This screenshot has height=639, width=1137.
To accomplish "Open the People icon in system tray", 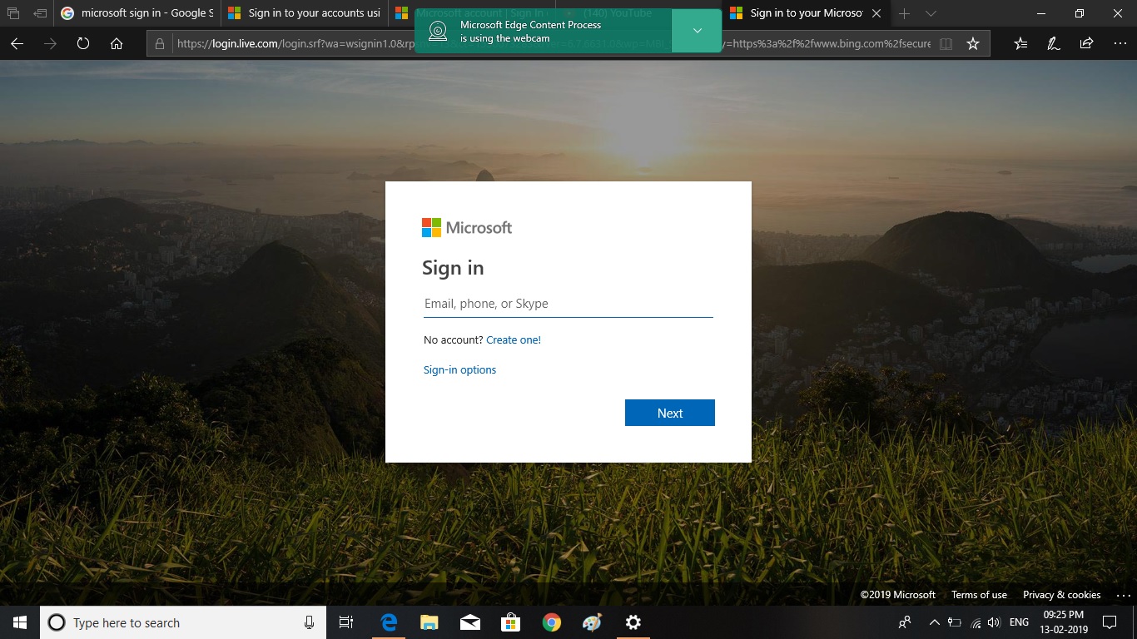I will point(905,622).
